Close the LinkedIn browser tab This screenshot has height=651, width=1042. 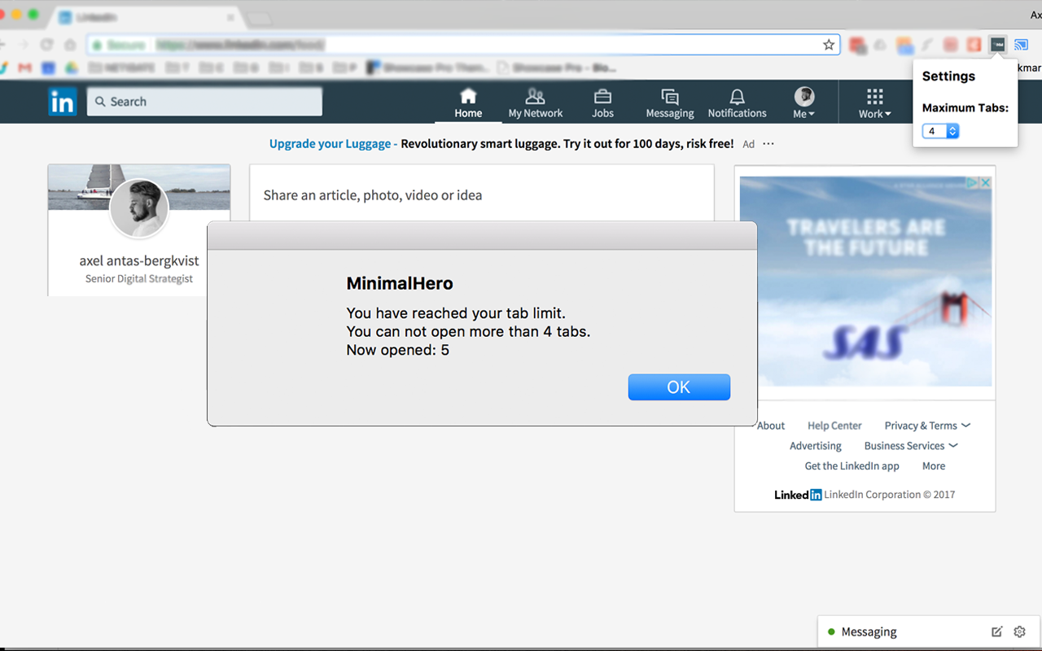tap(230, 17)
